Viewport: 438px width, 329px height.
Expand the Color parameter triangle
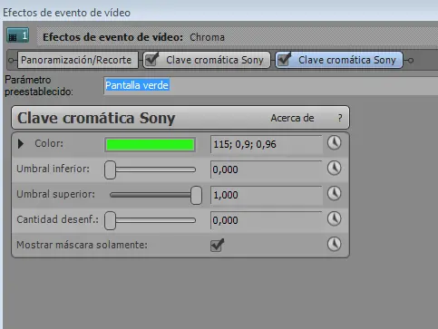(21, 143)
